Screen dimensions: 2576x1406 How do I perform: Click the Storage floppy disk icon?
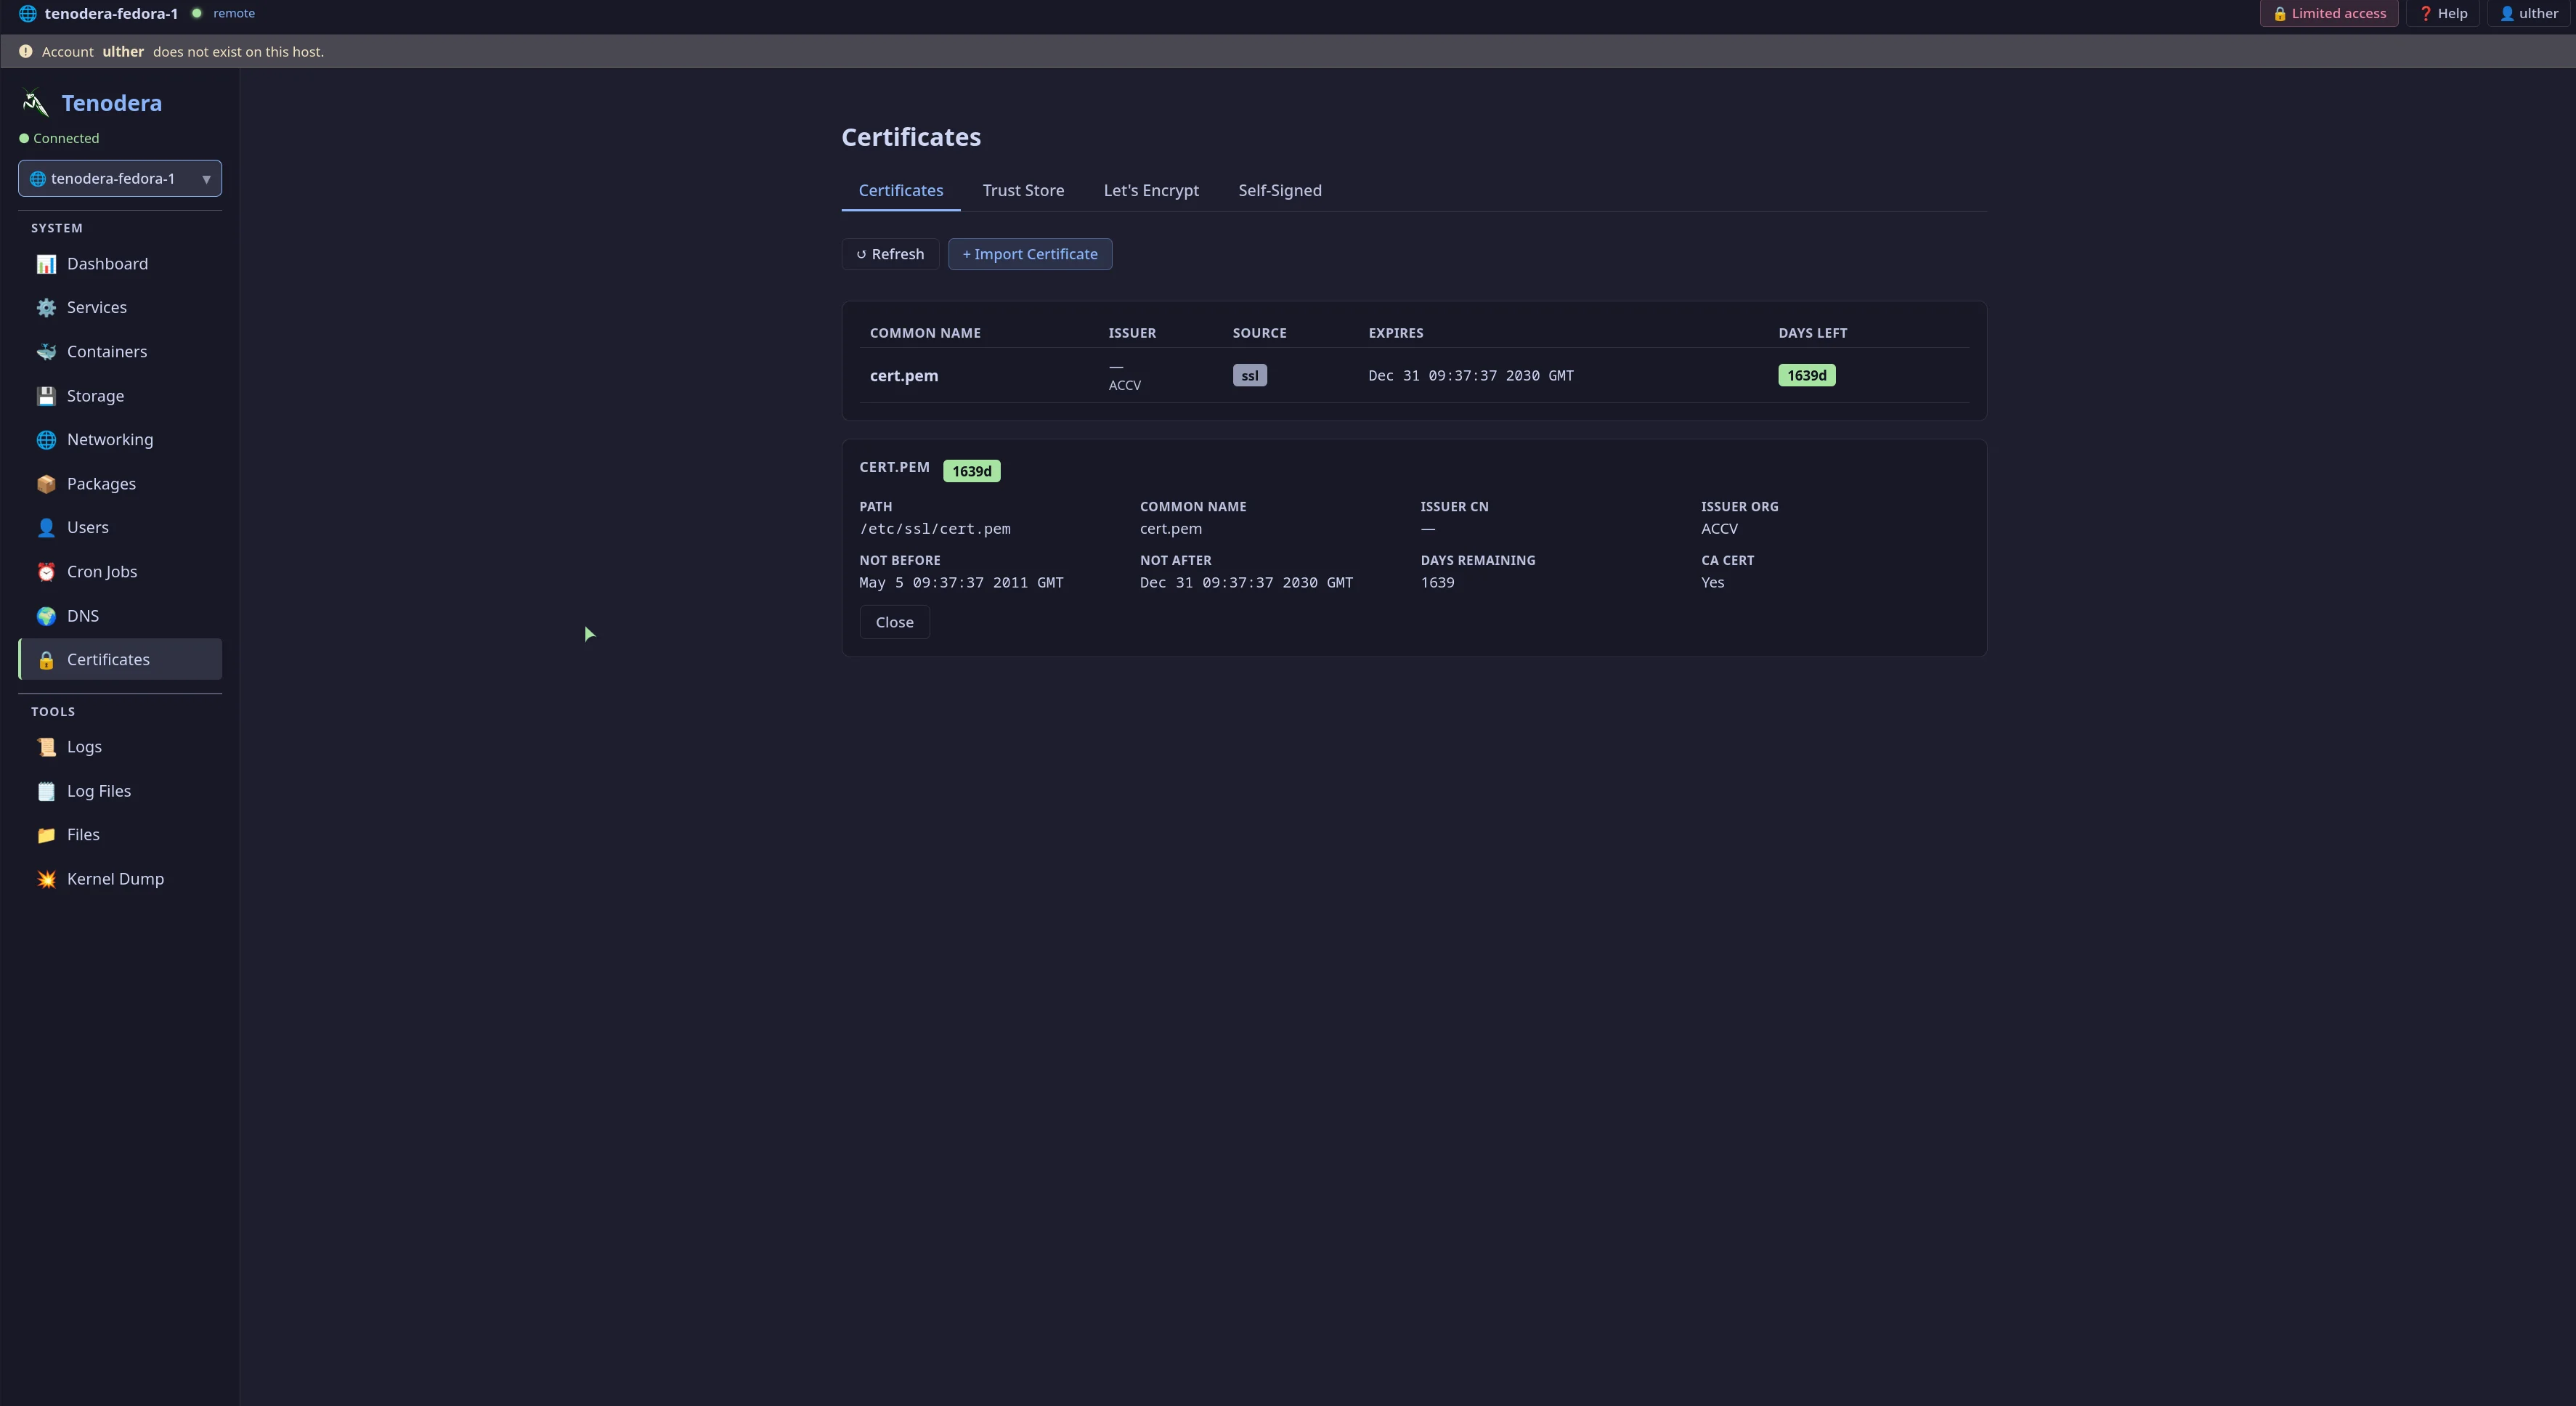tap(46, 396)
